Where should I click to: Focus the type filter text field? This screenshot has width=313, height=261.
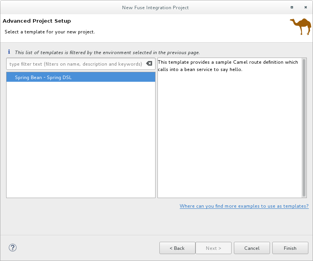click(x=76, y=64)
